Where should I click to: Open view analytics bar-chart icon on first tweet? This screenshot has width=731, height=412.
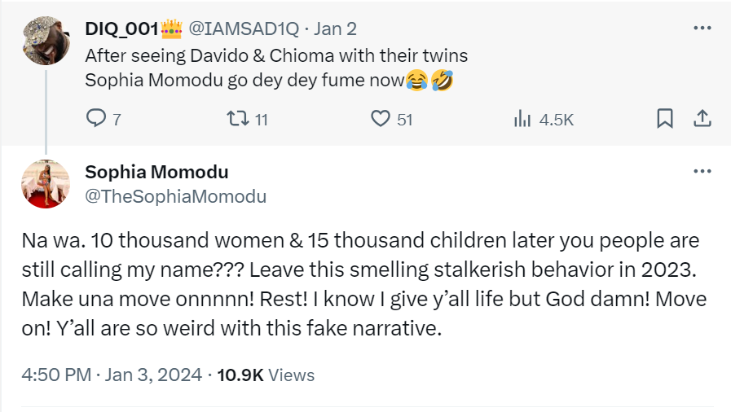coord(522,119)
